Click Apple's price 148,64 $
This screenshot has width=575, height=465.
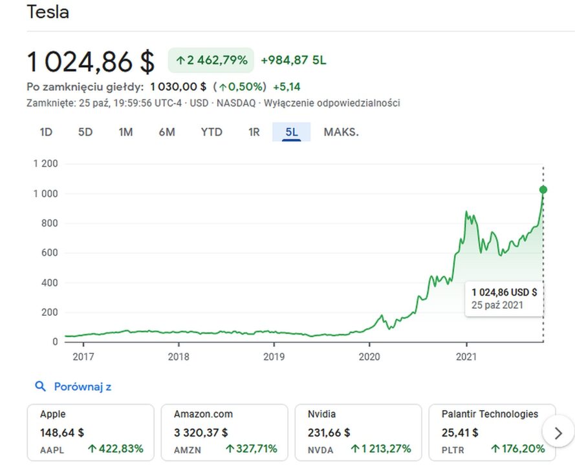[x=62, y=433]
